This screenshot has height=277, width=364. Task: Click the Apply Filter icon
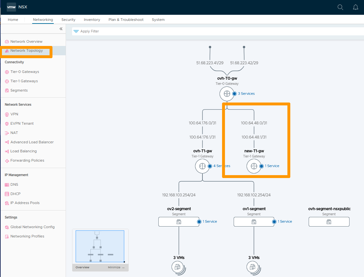[76, 31]
